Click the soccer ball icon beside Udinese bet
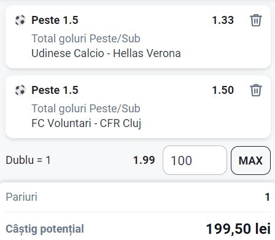 [20, 20]
